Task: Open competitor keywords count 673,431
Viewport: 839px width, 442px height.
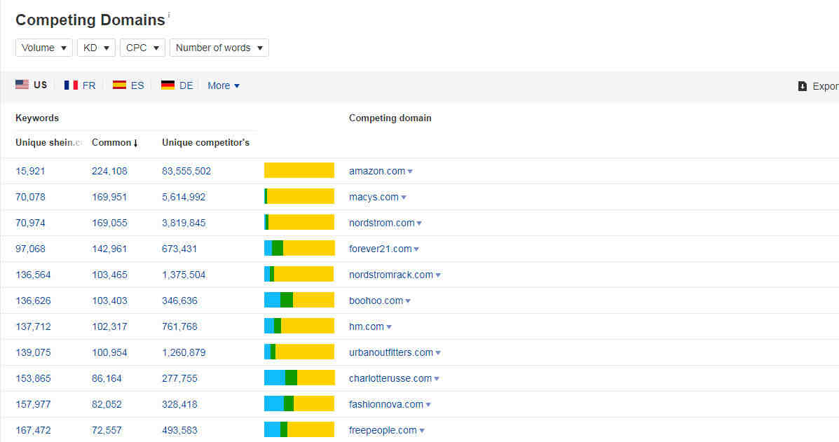Action: click(x=179, y=249)
